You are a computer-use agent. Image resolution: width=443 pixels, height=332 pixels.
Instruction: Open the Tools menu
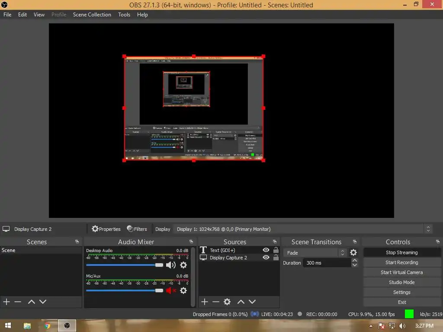click(124, 15)
